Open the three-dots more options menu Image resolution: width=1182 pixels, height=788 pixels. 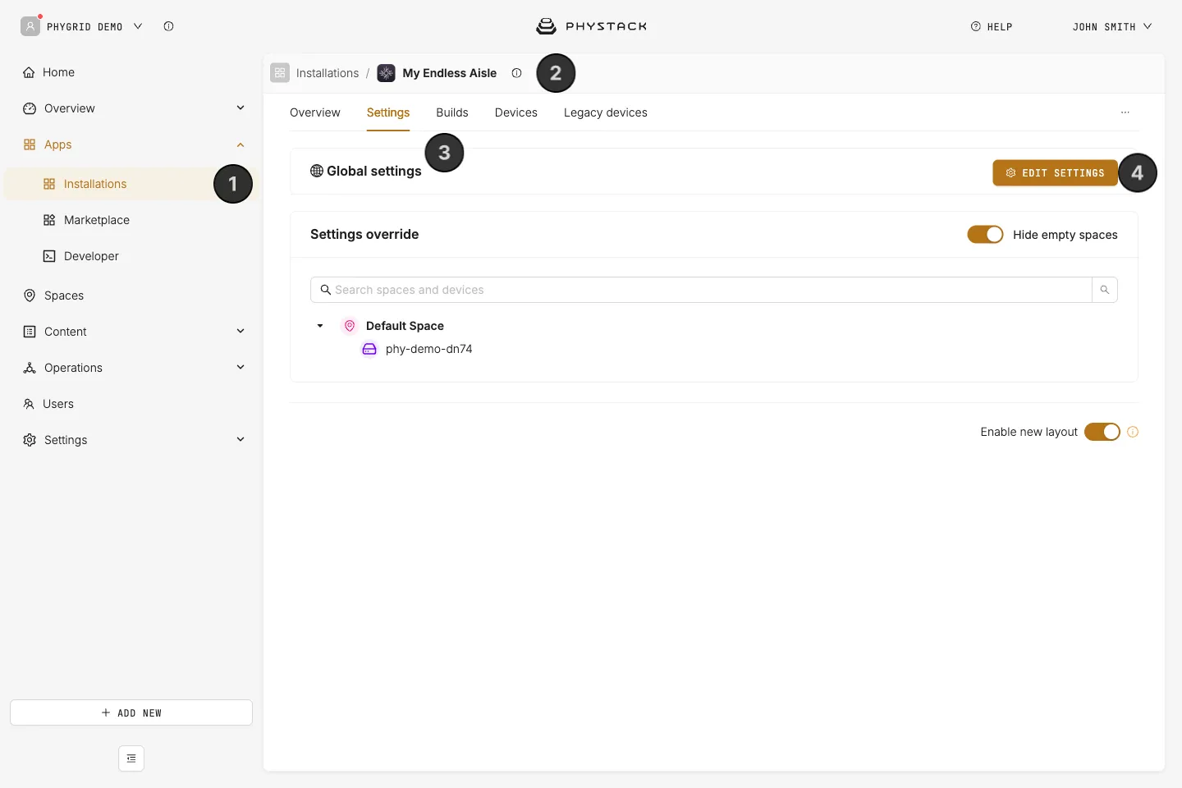(x=1125, y=112)
